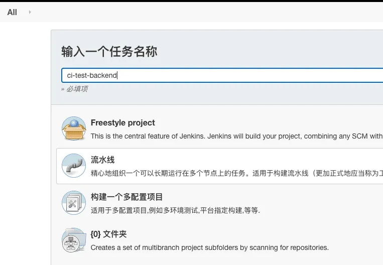The height and width of the screenshot is (265, 383).
Task: Click the 构建一个多配置项目 tools icon
Action: pyautogui.click(x=74, y=203)
